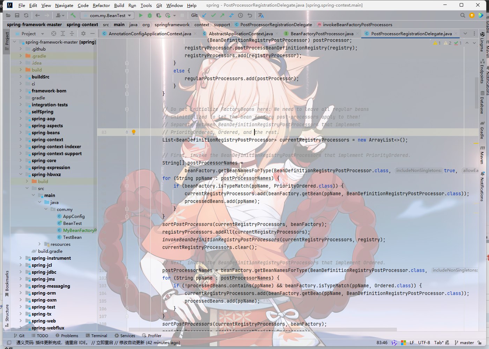The image size is (489, 349).
Task: Open Project panel options gear icon
Action: pos(83,33)
